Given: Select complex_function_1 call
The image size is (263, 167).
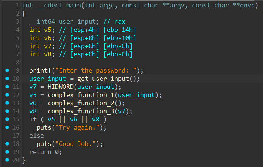Looking at the screenshot, I should (81, 95).
